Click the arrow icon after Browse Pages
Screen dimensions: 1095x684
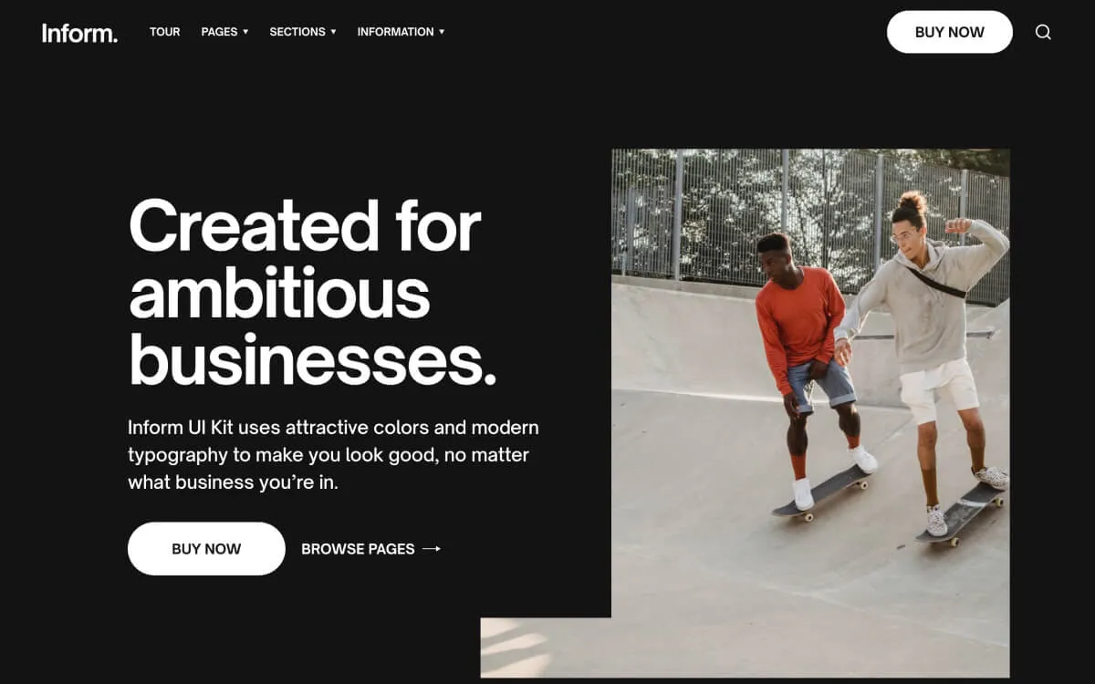pyautogui.click(x=432, y=549)
